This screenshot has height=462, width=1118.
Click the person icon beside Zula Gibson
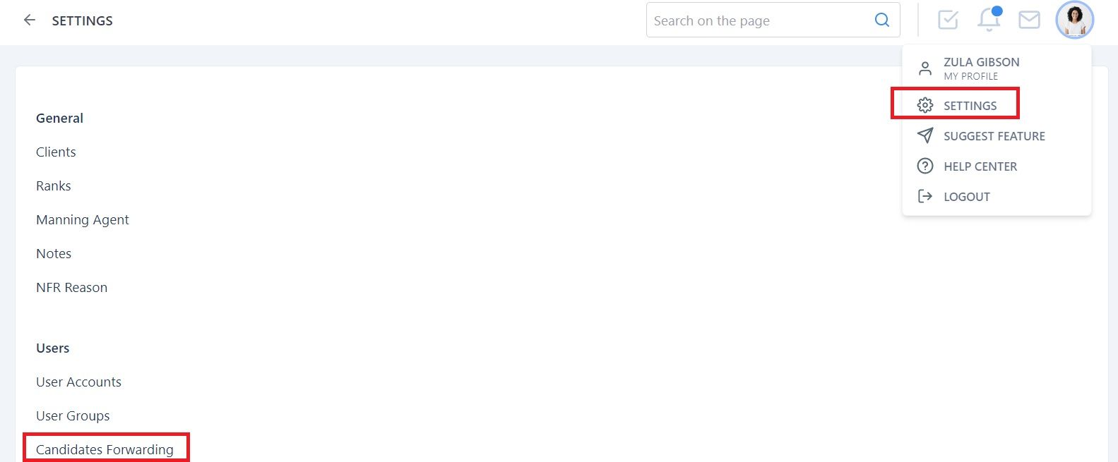tap(925, 68)
